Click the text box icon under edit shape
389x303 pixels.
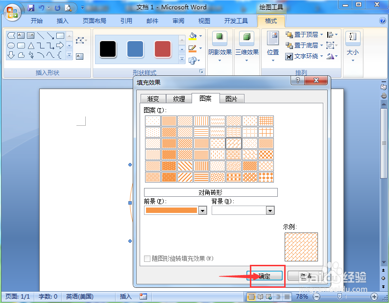[x=80, y=56]
